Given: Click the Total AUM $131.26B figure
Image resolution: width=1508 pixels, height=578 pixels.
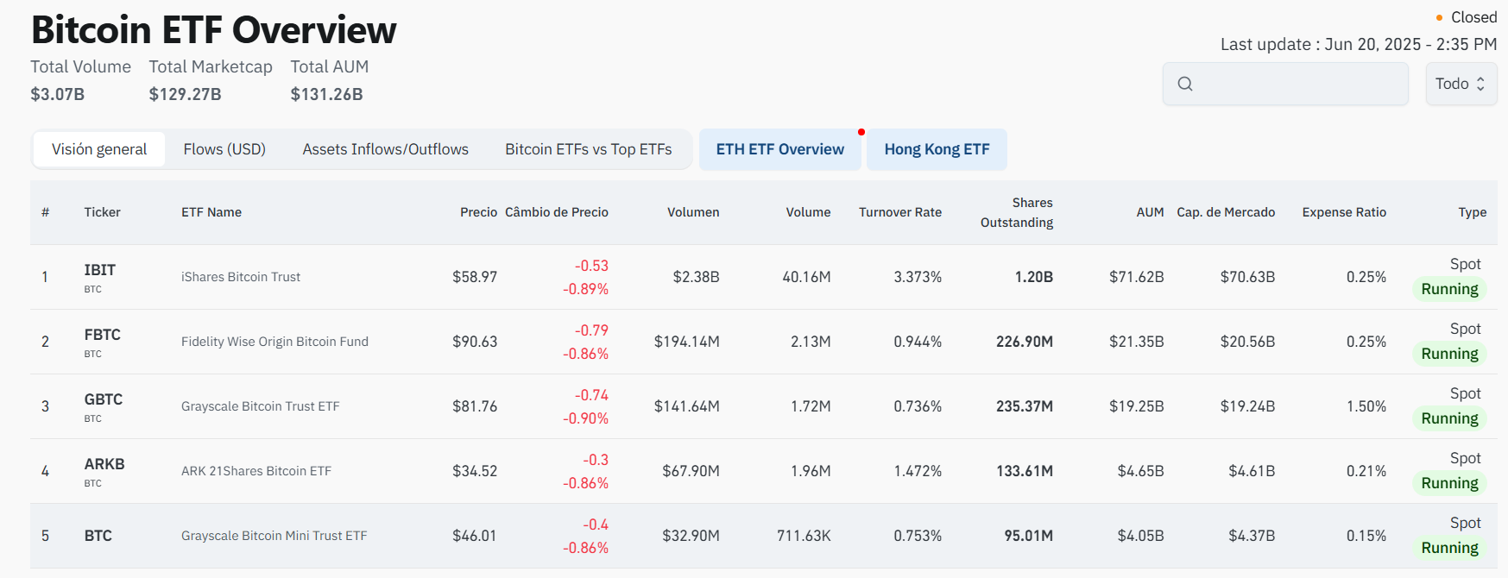Looking at the screenshot, I should tap(326, 94).
